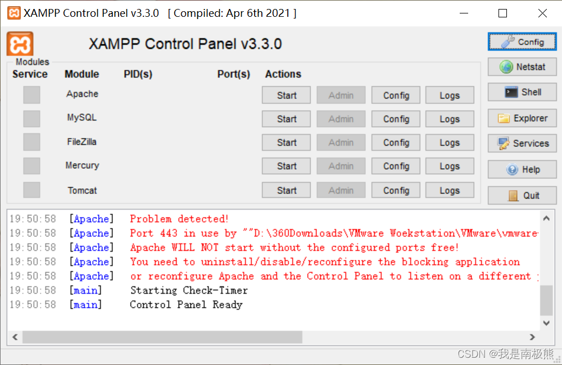The height and width of the screenshot is (365, 562).
Task: Click the vertical log scrollbar thumb
Action: tap(546, 301)
